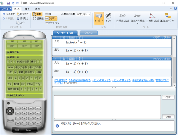Viewport: 178px width, 135px height.
Task: Open the decimal places (固定しない) dropdown
Action: pos(83,14)
